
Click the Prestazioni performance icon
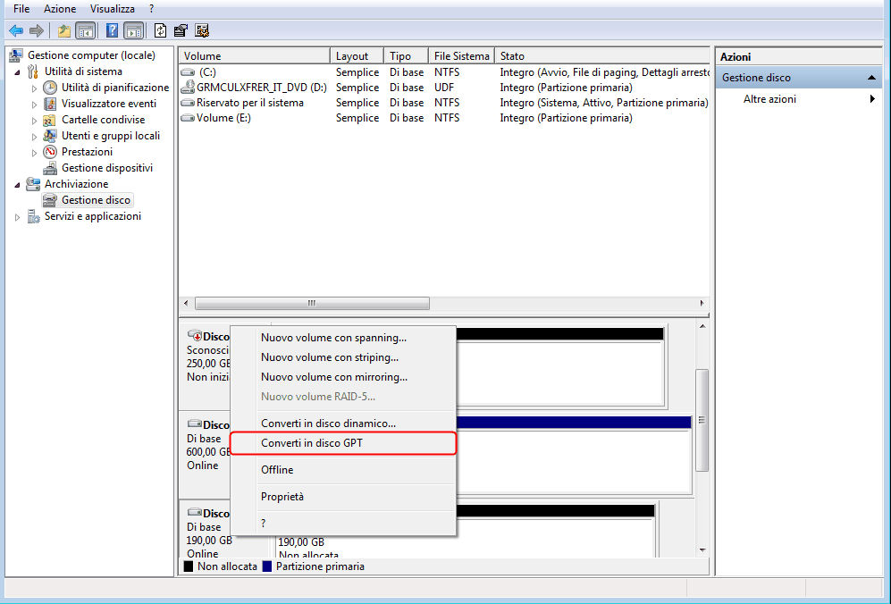[x=50, y=152]
